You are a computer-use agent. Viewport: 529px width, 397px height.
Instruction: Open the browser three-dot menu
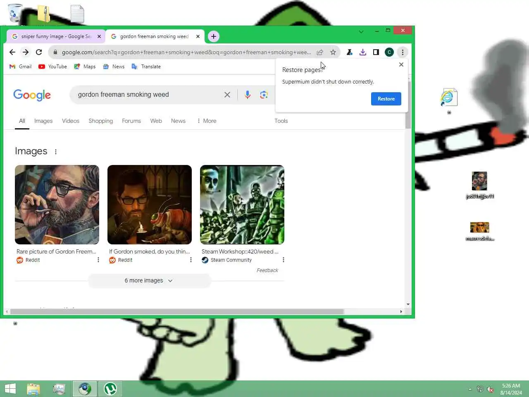pyautogui.click(x=403, y=52)
